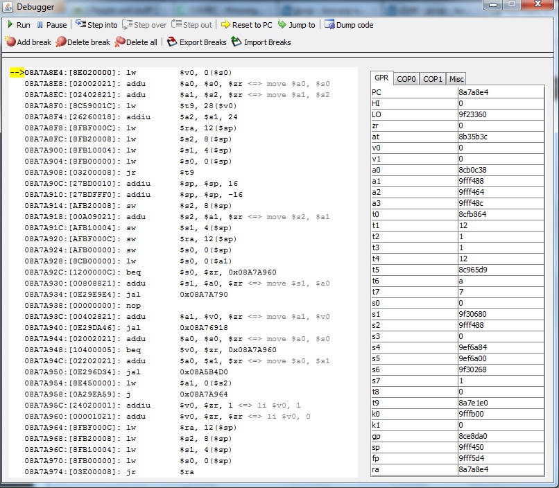Pause execution with the Pause icon

pyautogui.click(x=40, y=25)
